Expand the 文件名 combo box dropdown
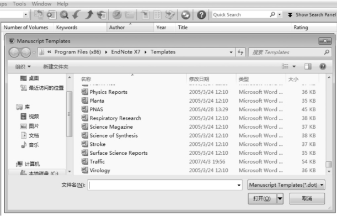This screenshot has width=337, height=216. pyautogui.click(x=239, y=185)
